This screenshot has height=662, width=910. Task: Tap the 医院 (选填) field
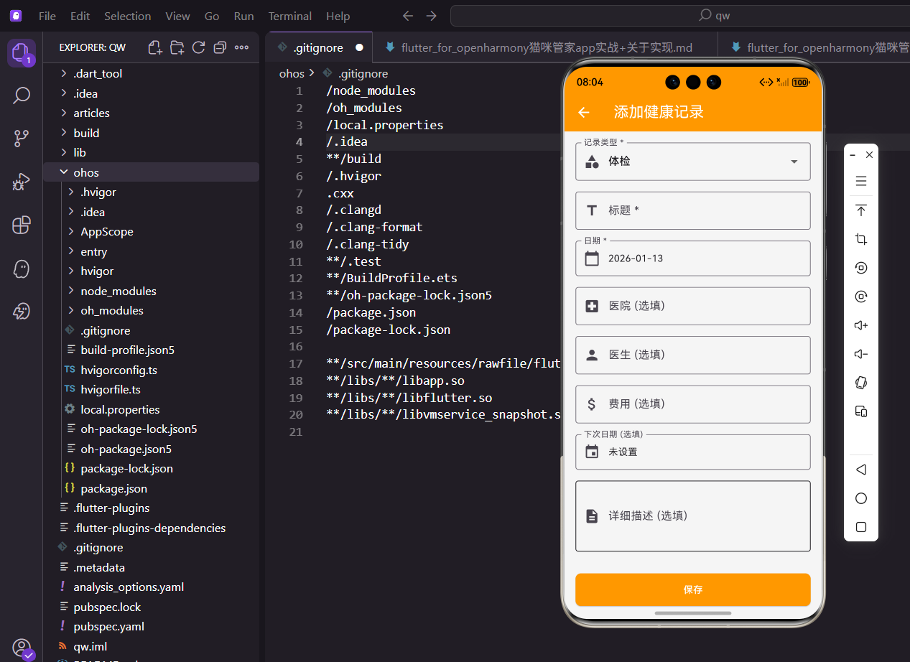point(693,306)
